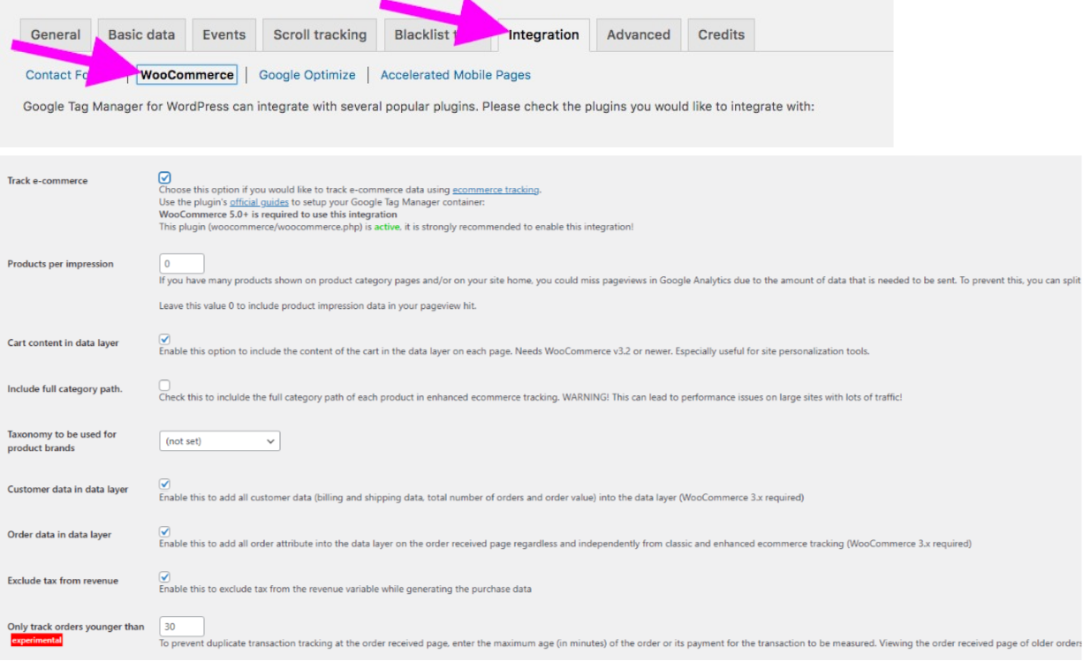
Task: Click the Products per impression field
Action: [182, 264]
